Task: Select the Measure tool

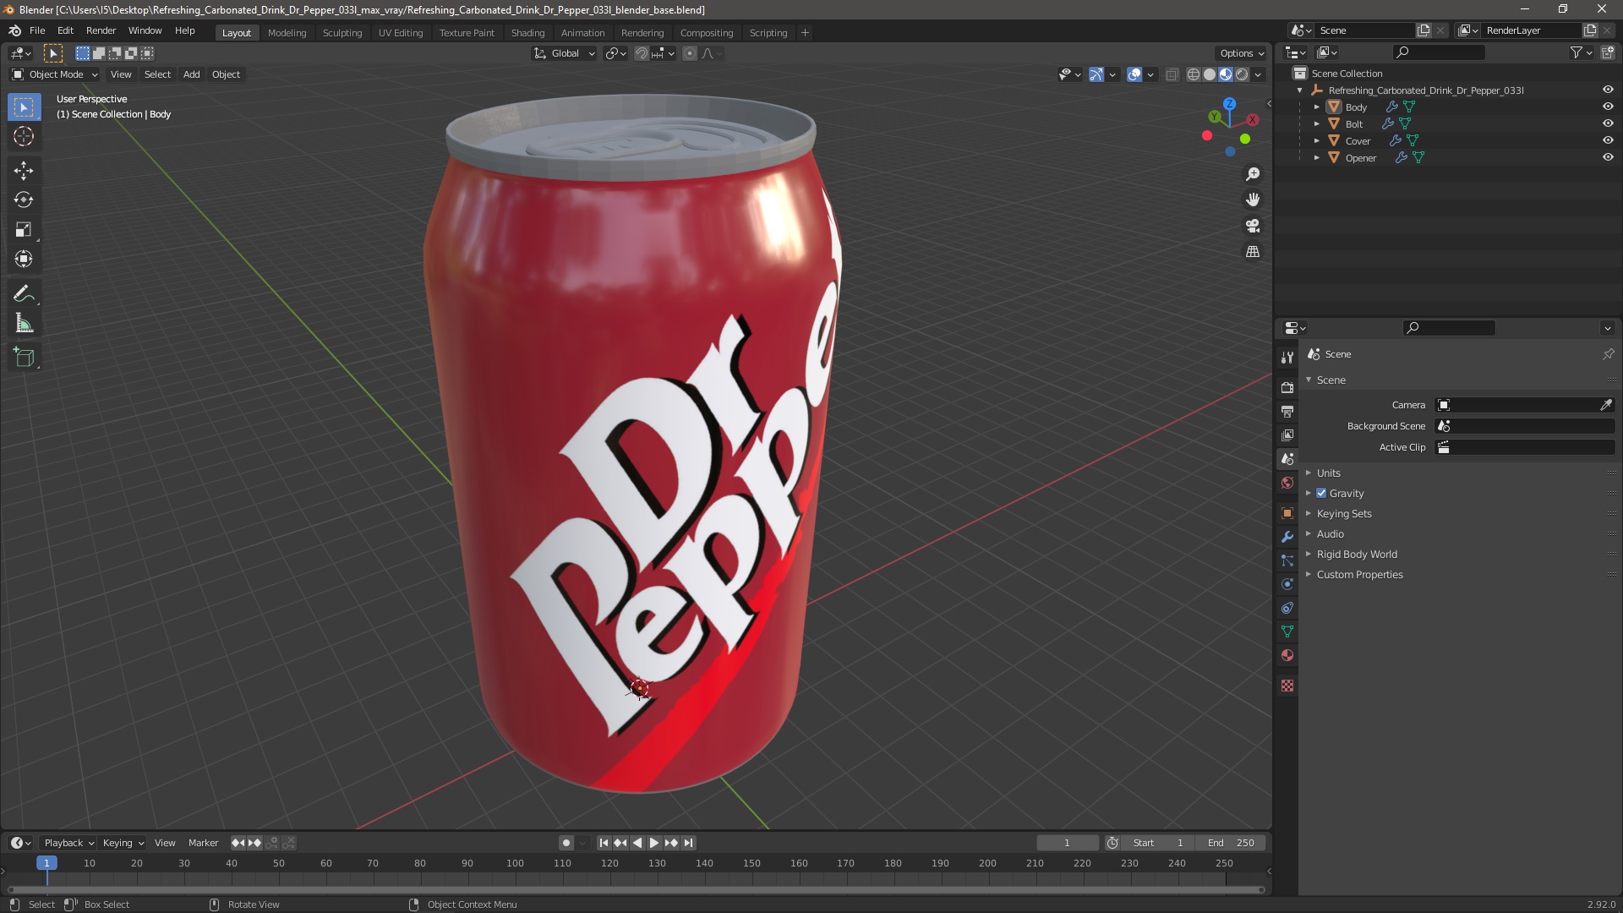Action: 24,324
